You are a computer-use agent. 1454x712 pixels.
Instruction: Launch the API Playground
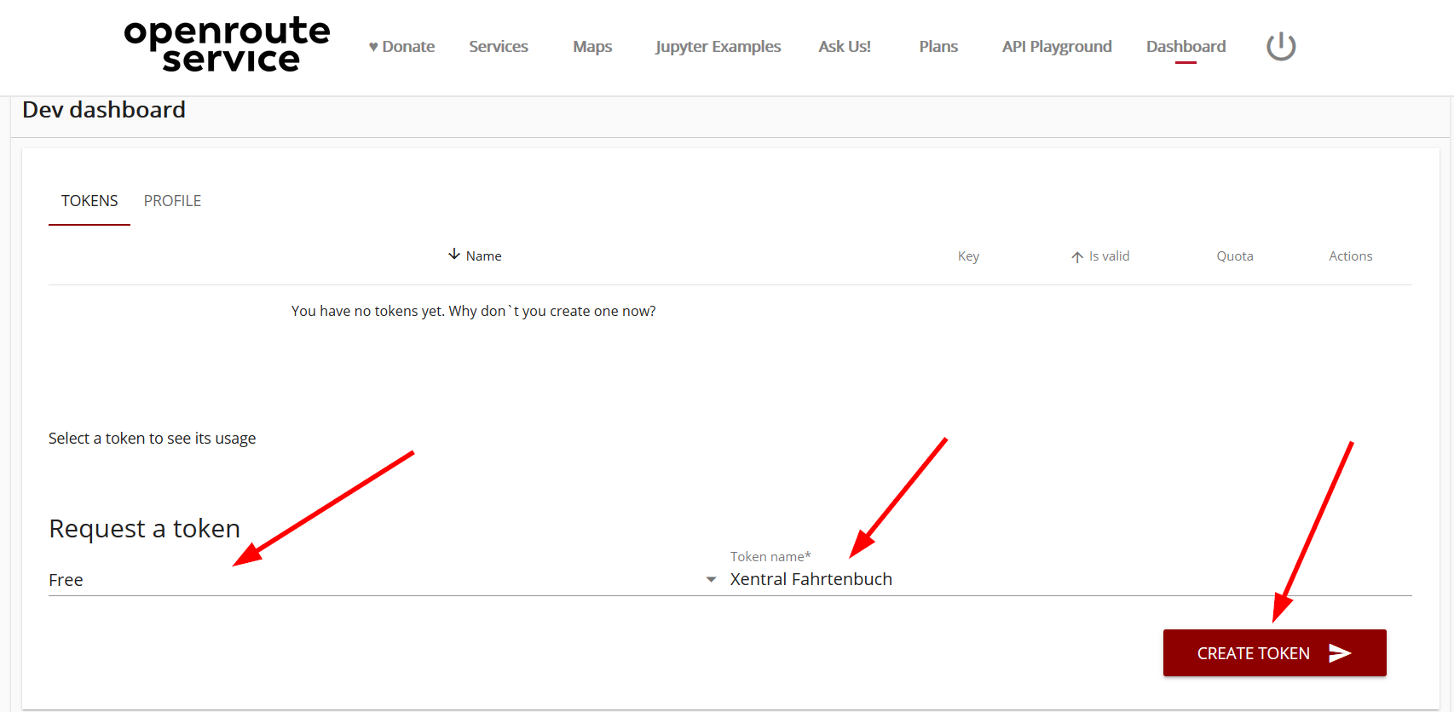1057,47
